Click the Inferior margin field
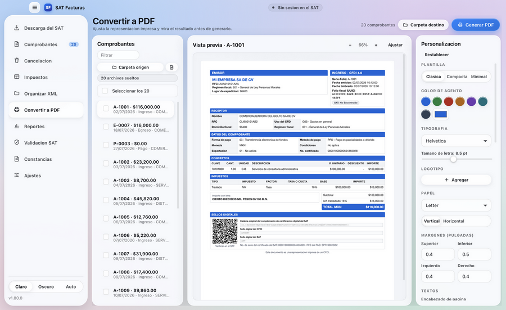 (x=475, y=254)
